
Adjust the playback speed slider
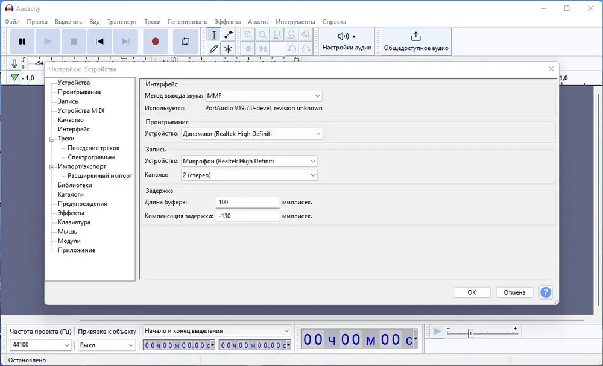coord(470,333)
